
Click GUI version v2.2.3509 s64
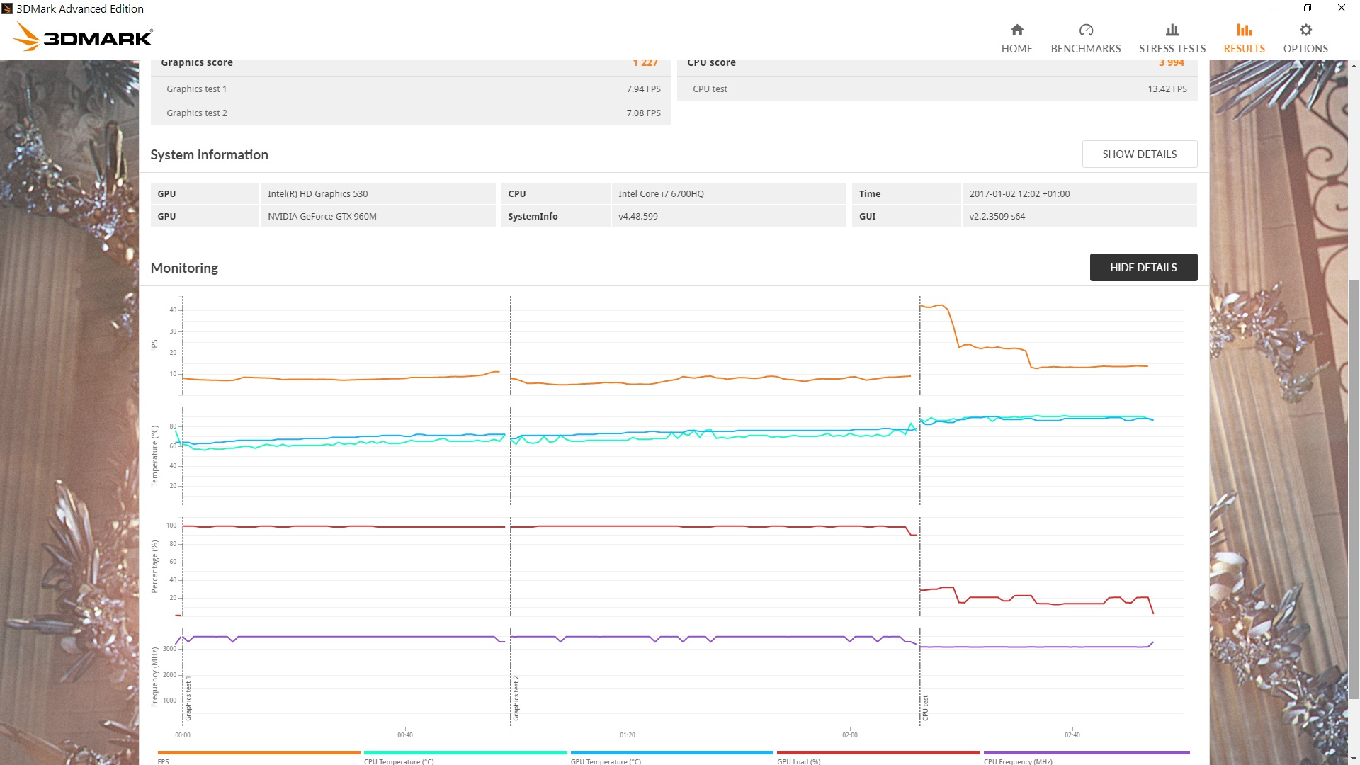tap(1079, 216)
